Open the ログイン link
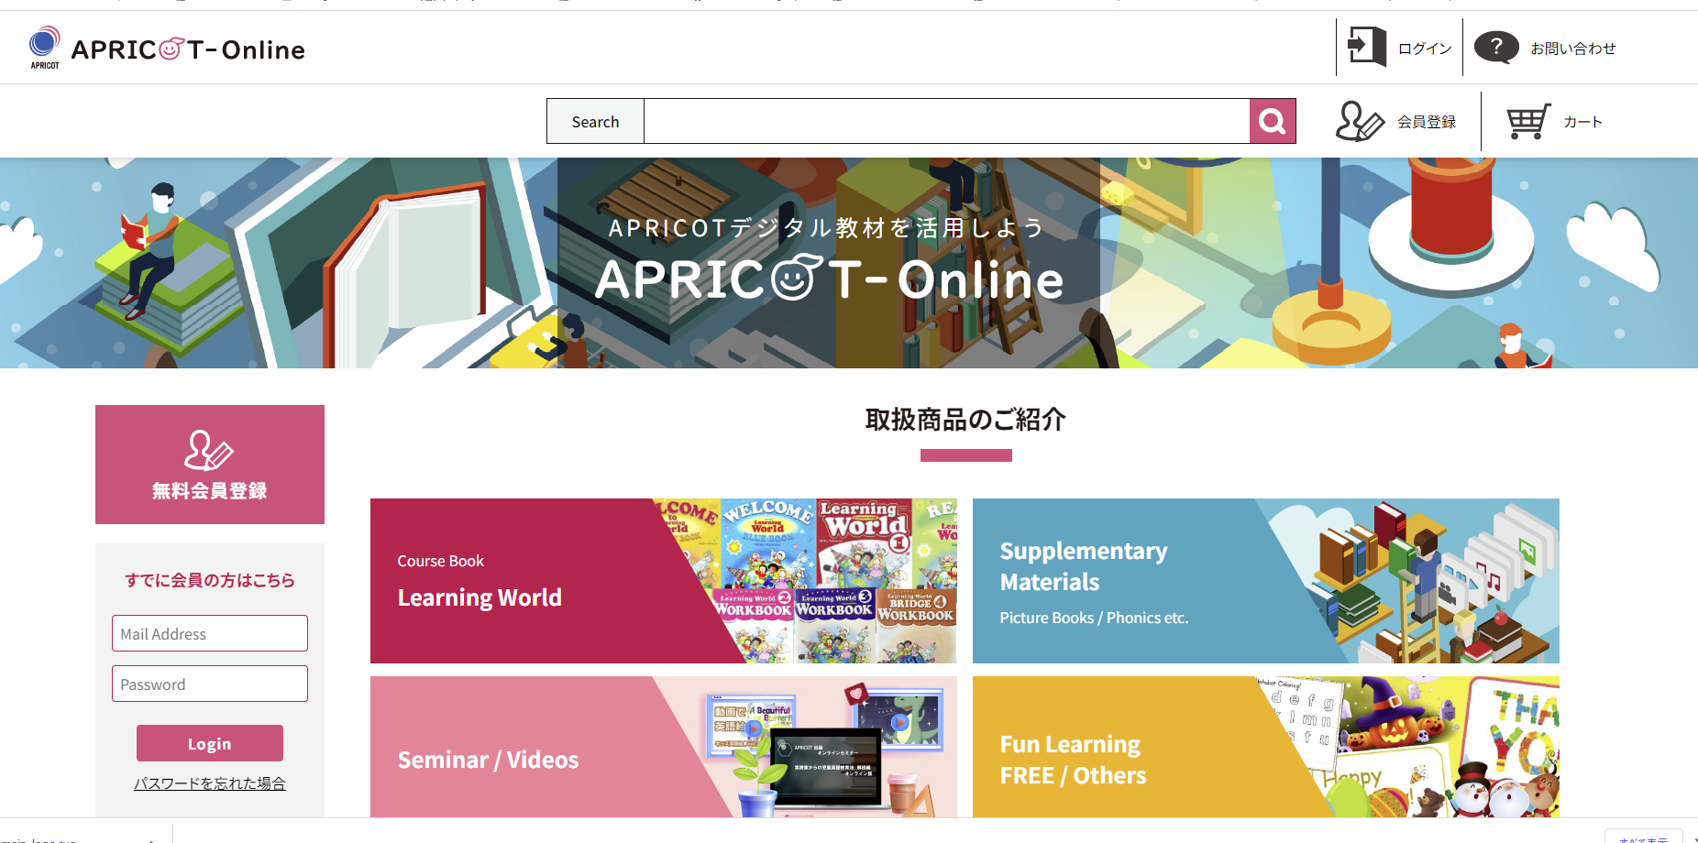Screen dimensions: 1698x843 click(1425, 49)
